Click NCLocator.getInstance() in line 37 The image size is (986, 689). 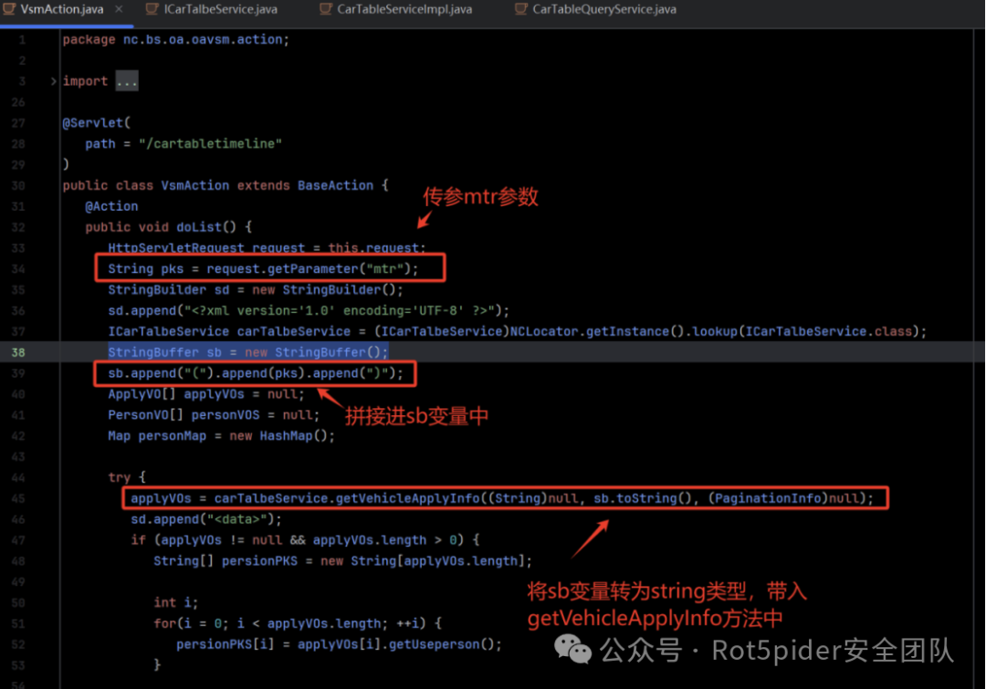[596, 331]
